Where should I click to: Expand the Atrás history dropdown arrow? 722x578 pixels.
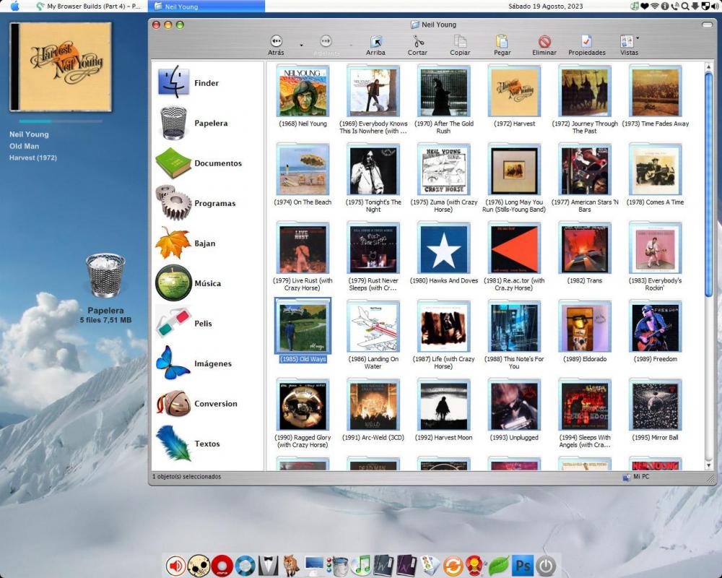coord(301,45)
